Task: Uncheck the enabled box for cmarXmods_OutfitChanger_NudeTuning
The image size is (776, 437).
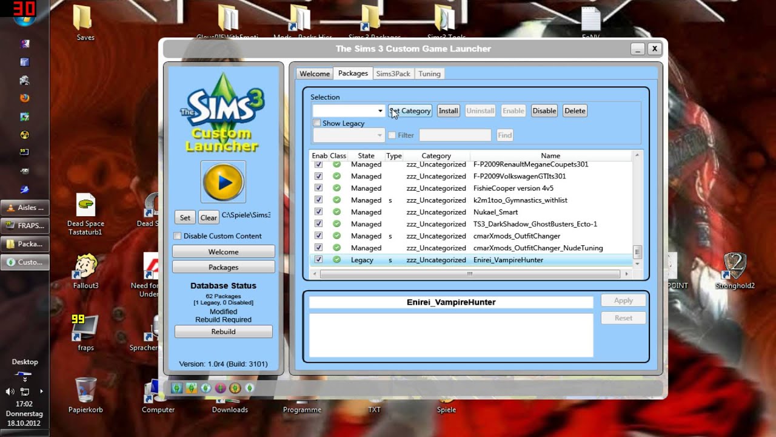Action: [318, 248]
